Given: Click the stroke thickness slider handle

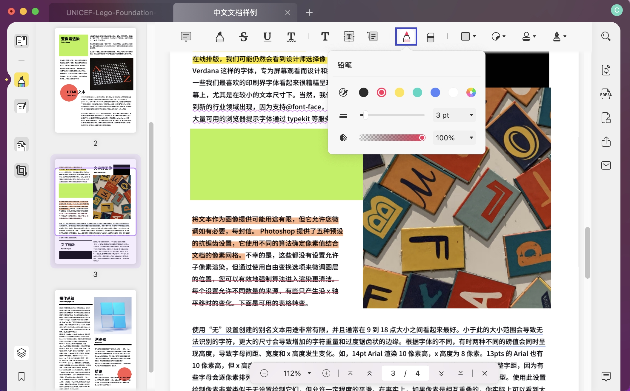Looking at the screenshot, I should pos(365,115).
